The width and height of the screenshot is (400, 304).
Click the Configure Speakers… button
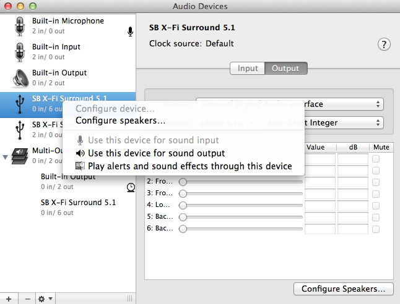(x=344, y=289)
